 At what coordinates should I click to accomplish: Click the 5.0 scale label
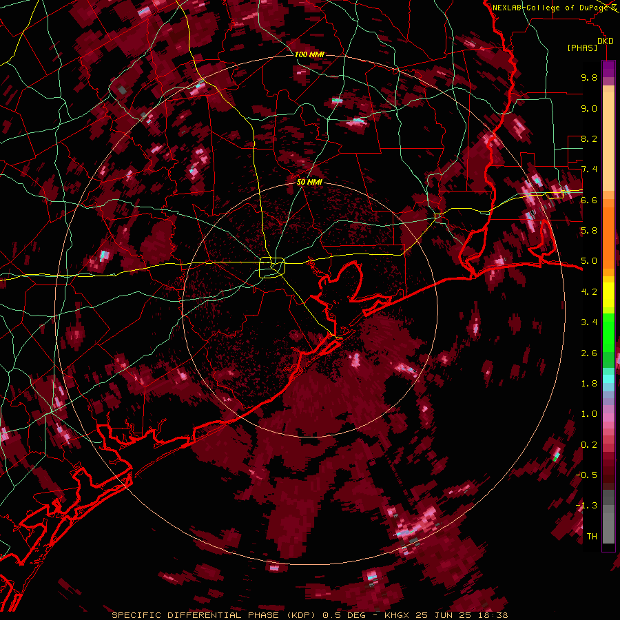[589, 261]
